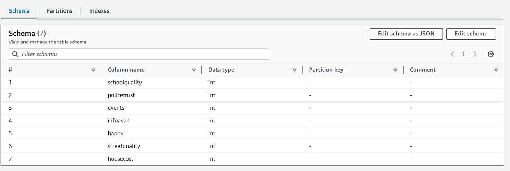This screenshot has width=510, height=171.
Task: Focus the Filter schemas input field
Action: pos(139,54)
